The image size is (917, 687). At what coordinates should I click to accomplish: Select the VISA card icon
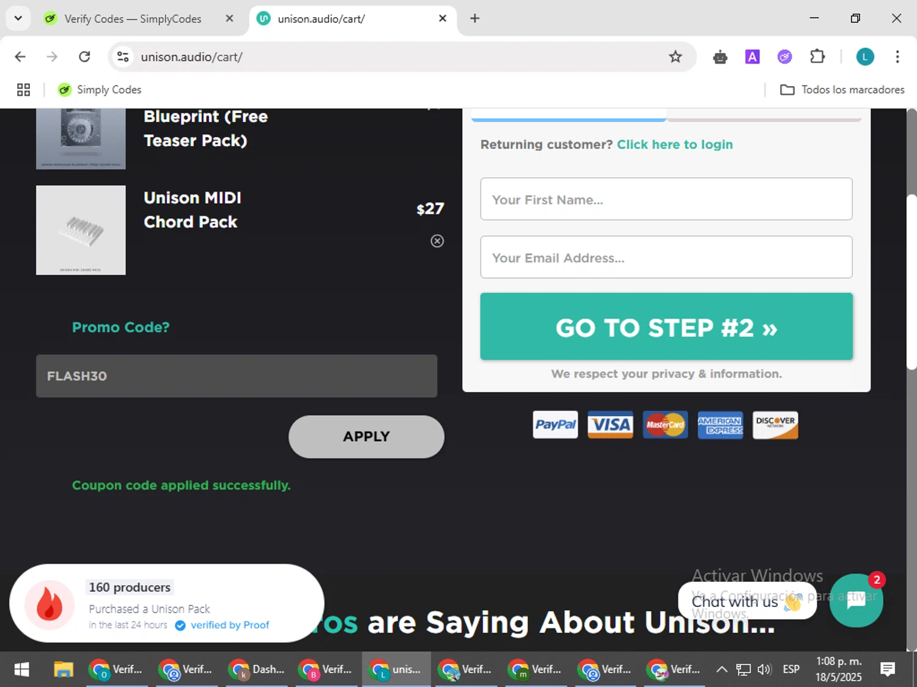(x=610, y=425)
